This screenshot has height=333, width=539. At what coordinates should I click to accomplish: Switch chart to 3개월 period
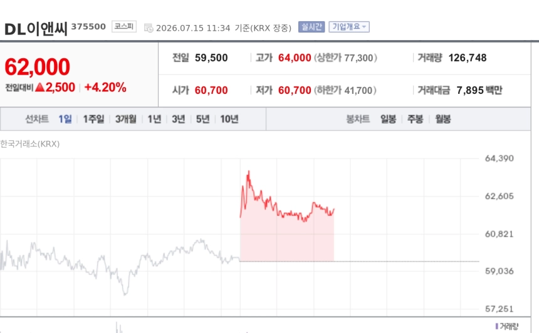126,119
